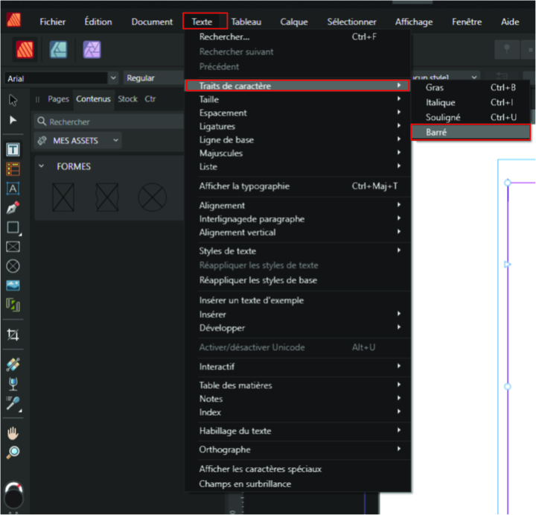The height and width of the screenshot is (515, 536).
Task: Select the Picture Frame Ellipse tool
Action: pyautogui.click(x=13, y=266)
